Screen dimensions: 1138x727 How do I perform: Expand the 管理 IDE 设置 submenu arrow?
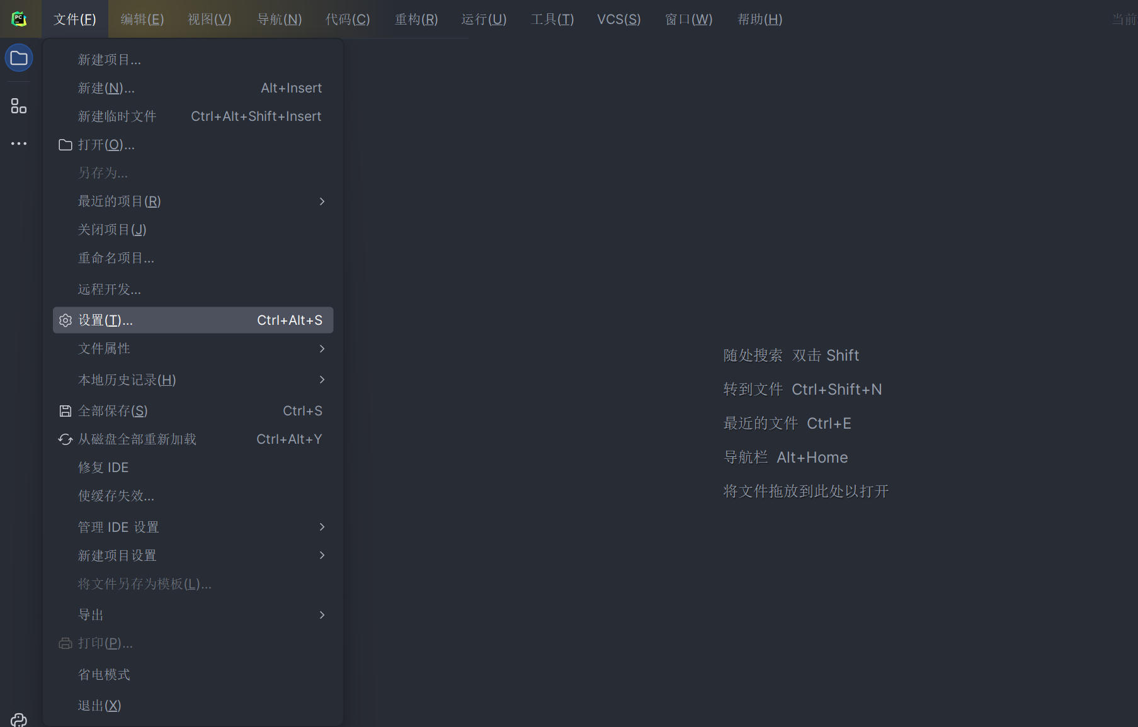322,527
